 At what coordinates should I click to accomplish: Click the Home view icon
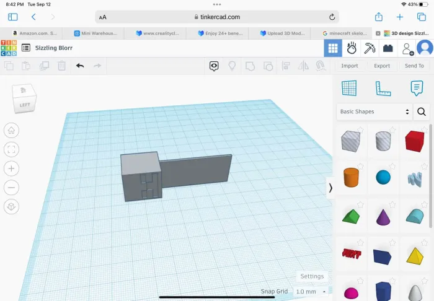[12, 130]
